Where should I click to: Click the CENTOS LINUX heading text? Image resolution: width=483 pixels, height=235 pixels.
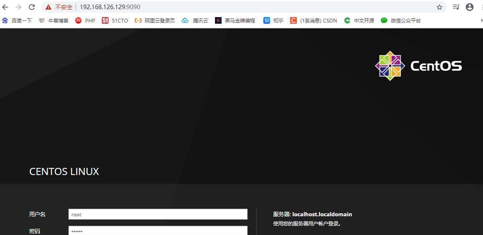click(x=64, y=172)
